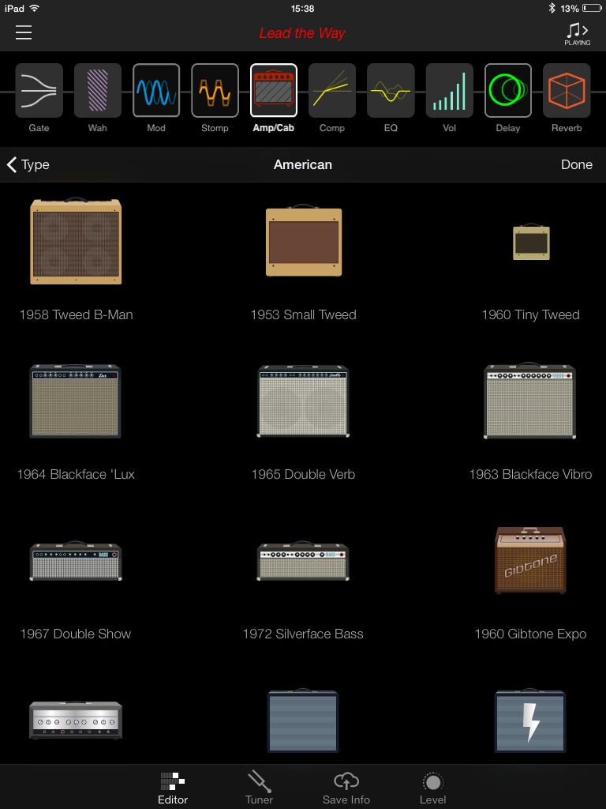
Task: Choose the 1960 Tiny Tweed amp
Action: pos(531,242)
